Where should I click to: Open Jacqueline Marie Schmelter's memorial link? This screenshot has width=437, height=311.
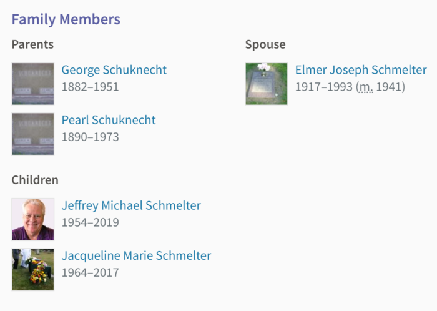tap(136, 256)
